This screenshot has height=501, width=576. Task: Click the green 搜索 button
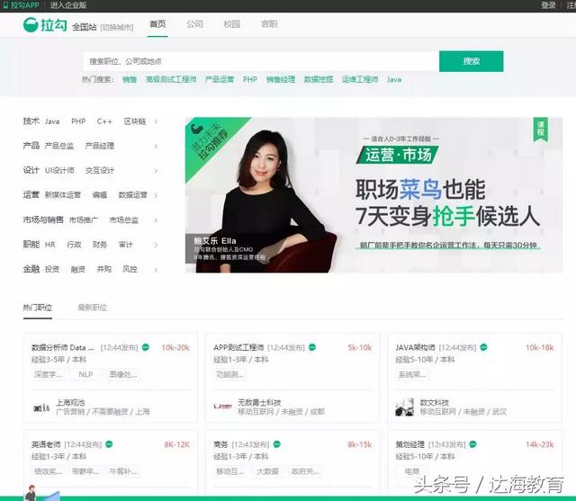(x=472, y=61)
